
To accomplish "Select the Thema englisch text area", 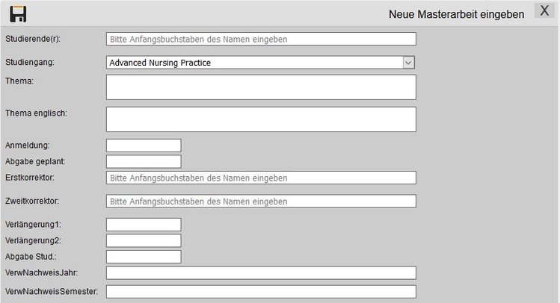I will (261, 119).
